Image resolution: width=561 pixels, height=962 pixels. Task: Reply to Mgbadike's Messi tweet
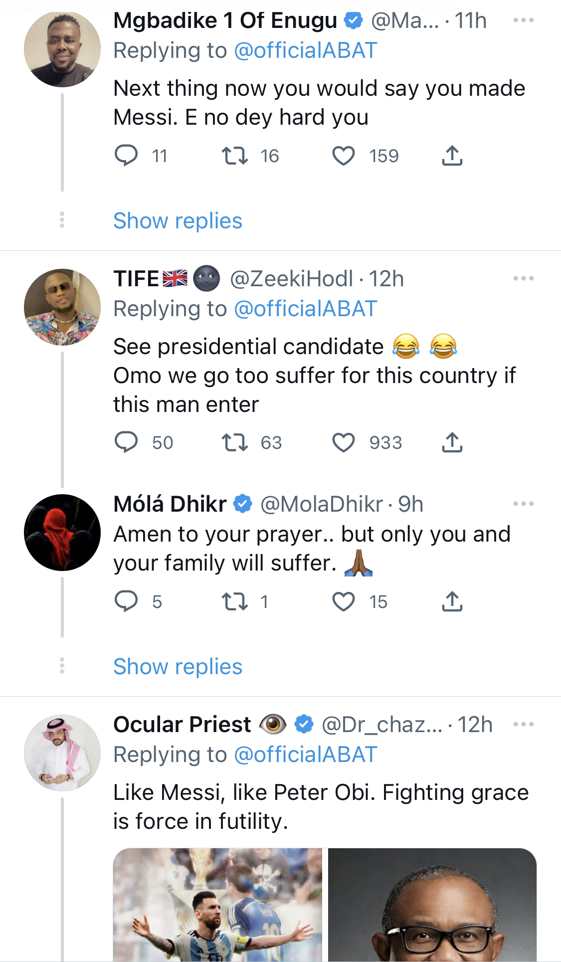pyautogui.click(x=126, y=155)
